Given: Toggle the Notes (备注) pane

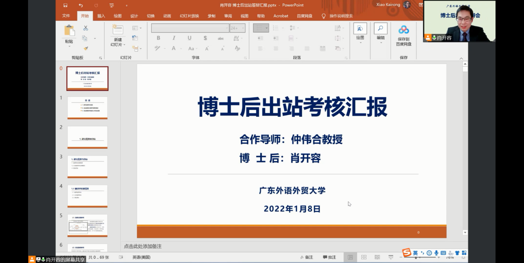Looking at the screenshot, I should [x=306, y=257].
